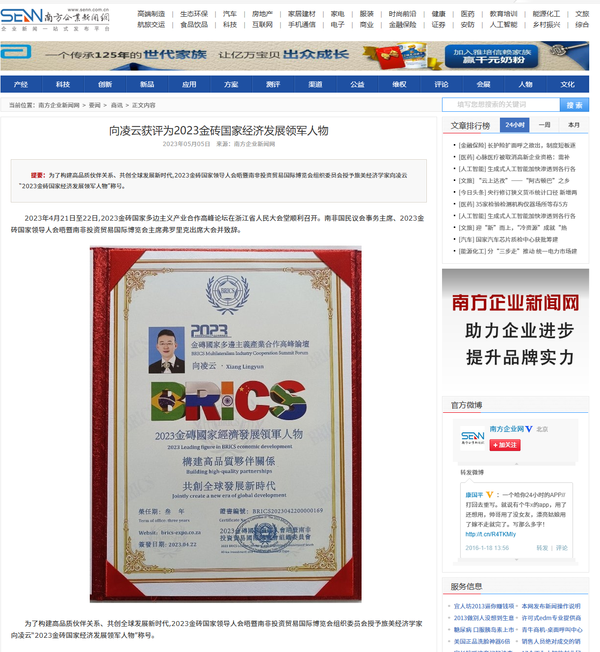Collapse Weibo feed with bottom arrow
The image size is (600, 652).
click(516, 559)
